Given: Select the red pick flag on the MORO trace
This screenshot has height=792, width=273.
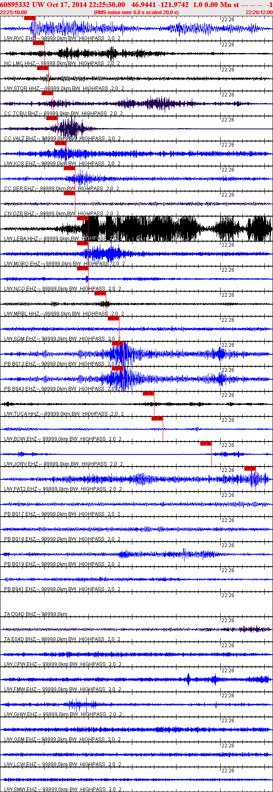Looking at the screenshot, I should click(x=83, y=243).
